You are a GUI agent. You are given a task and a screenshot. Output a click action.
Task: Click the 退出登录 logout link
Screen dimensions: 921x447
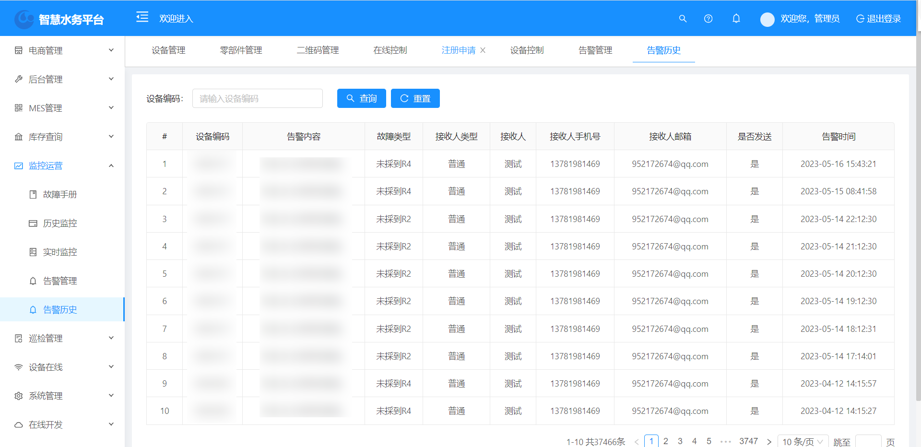point(878,19)
